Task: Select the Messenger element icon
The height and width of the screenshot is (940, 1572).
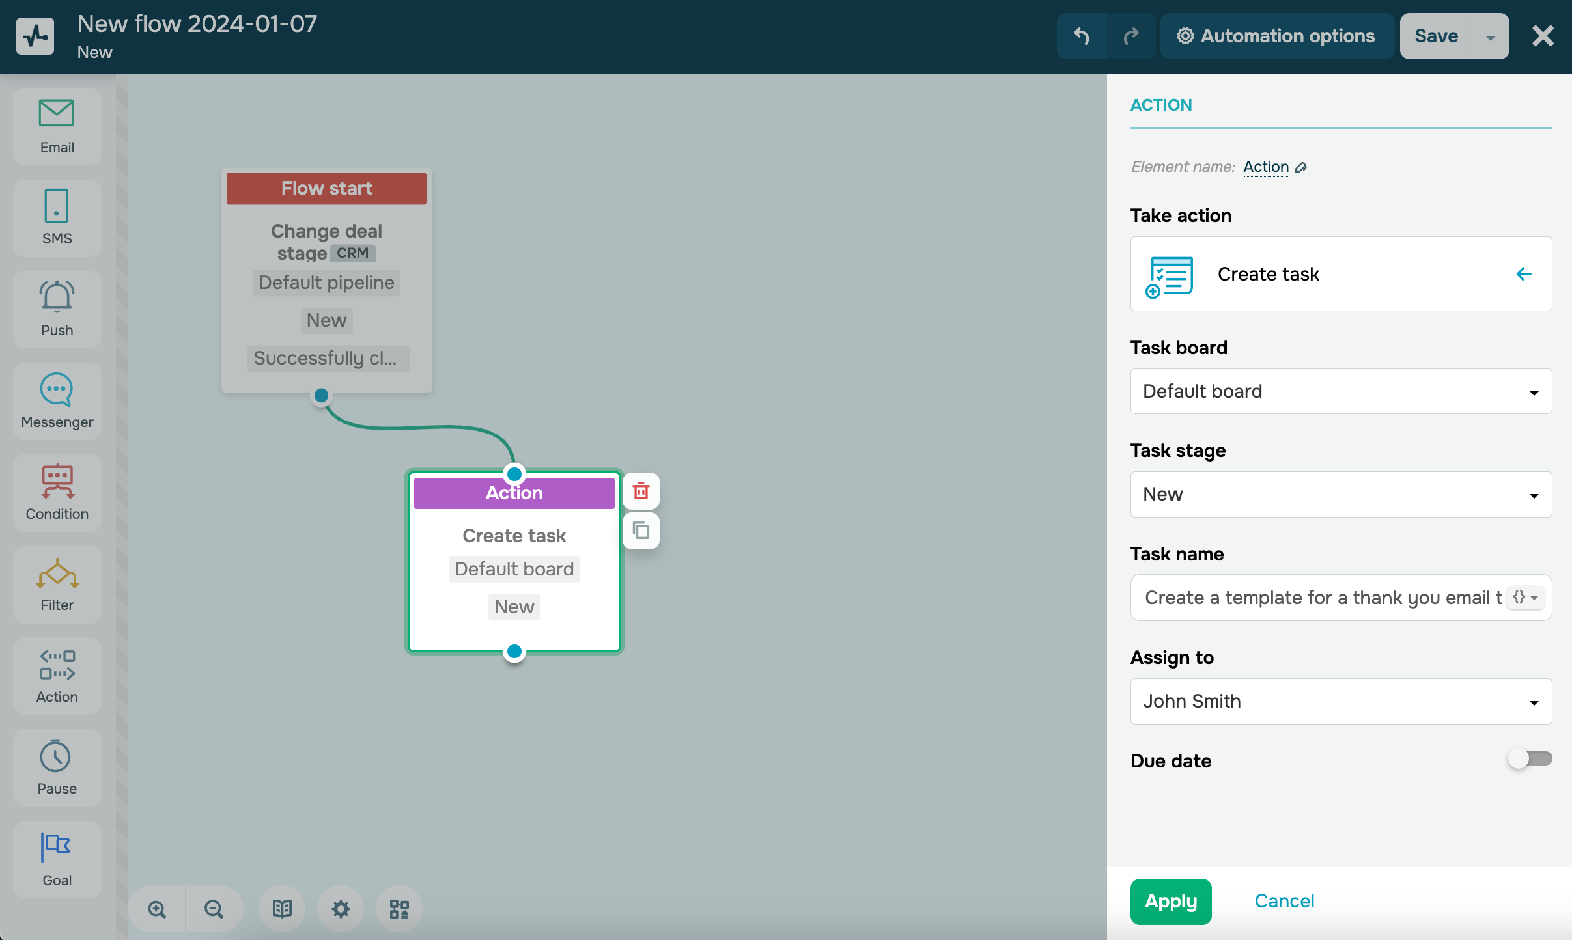Action: 57,390
